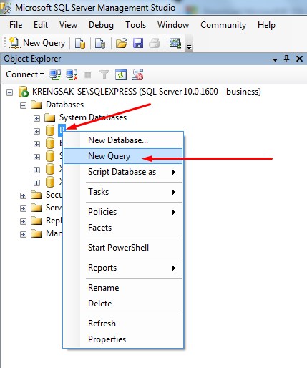Click the New Query toolbar button
This screenshot has width=307, height=368.
(x=37, y=43)
